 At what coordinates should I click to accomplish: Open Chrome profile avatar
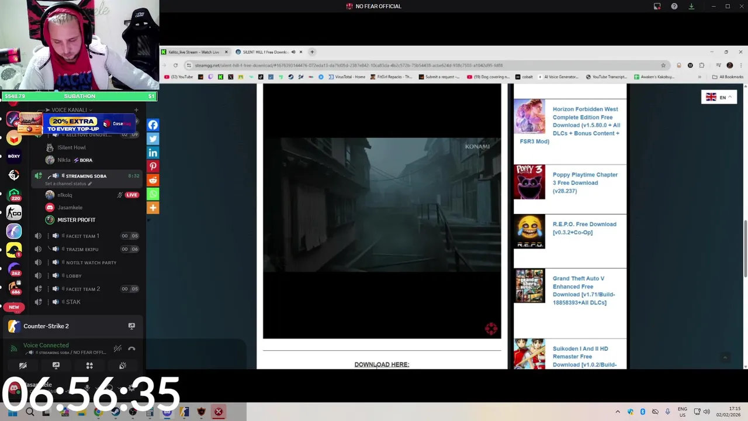[x=729, y=65]
